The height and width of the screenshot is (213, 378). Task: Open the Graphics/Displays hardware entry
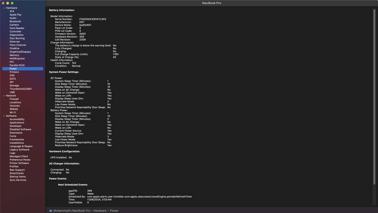coord(20,52)
